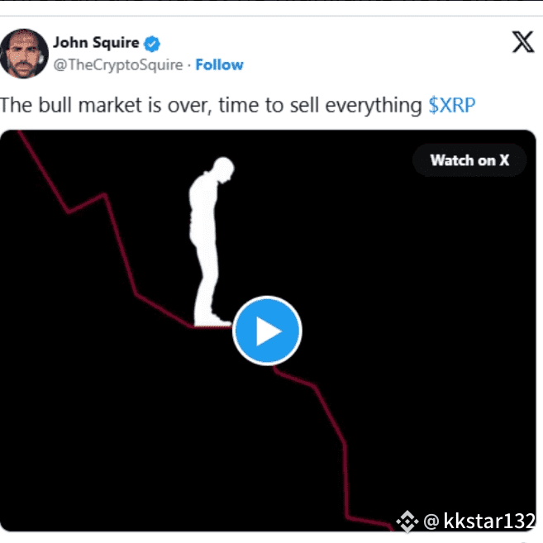Viewport: 543px width, 543px height.
Task: Click the blue verified badge
Action: coord(152,44)
